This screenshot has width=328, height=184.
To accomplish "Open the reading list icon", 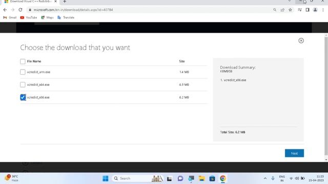I will (300, 10).
